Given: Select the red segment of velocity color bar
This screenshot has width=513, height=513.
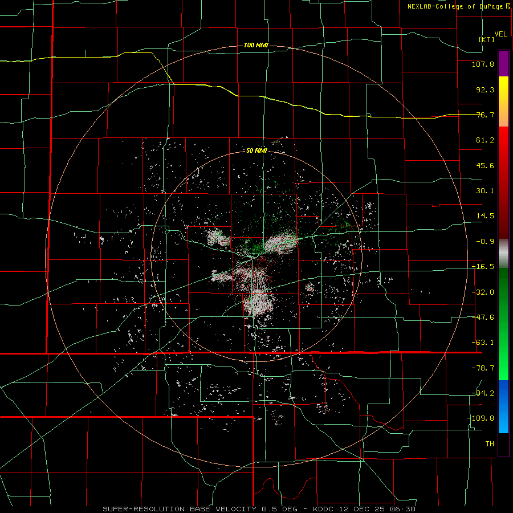Looking at the screenshot, I should [x=503, y=182].
